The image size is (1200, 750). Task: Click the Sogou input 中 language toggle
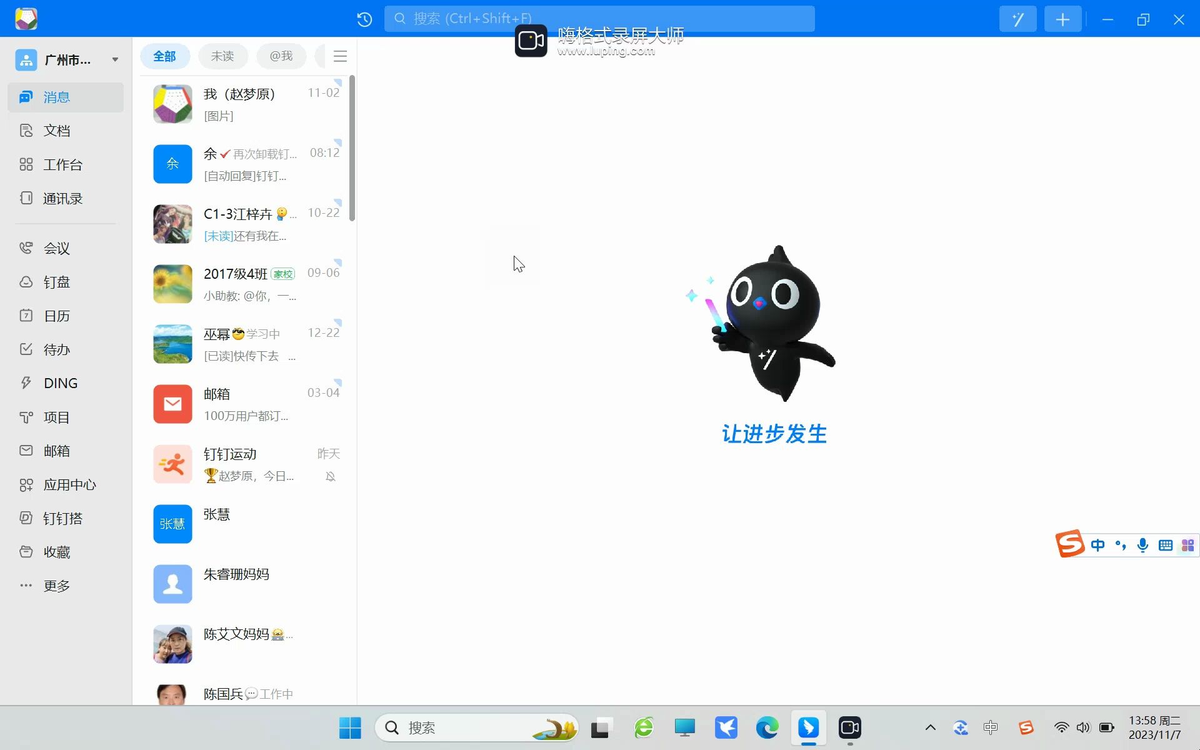(1097, 545)
